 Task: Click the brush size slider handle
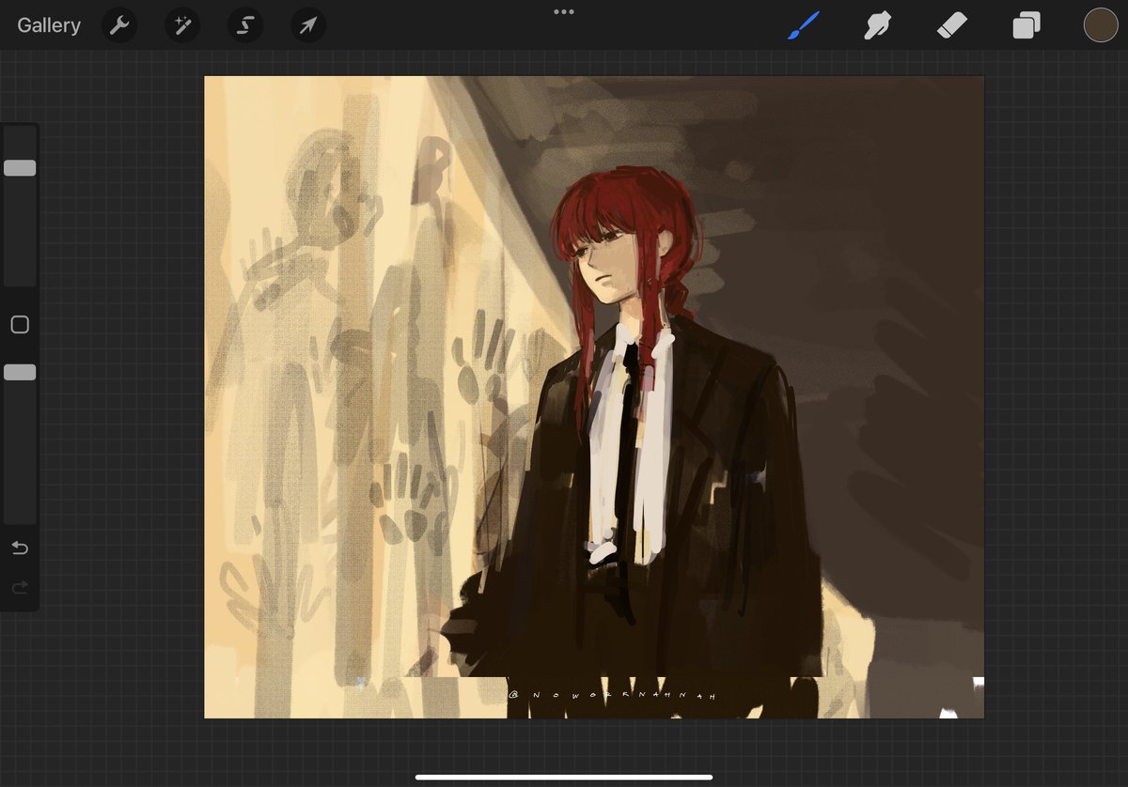(x=20, y=168)
